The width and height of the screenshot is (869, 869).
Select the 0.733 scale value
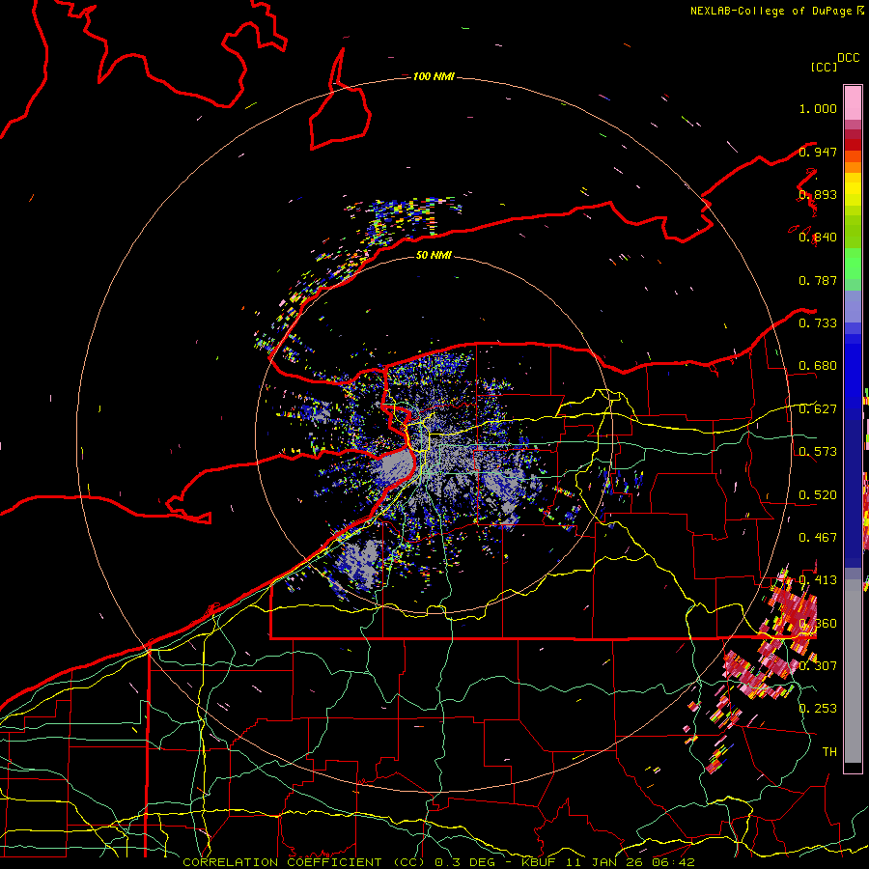(x=818, y=323)
